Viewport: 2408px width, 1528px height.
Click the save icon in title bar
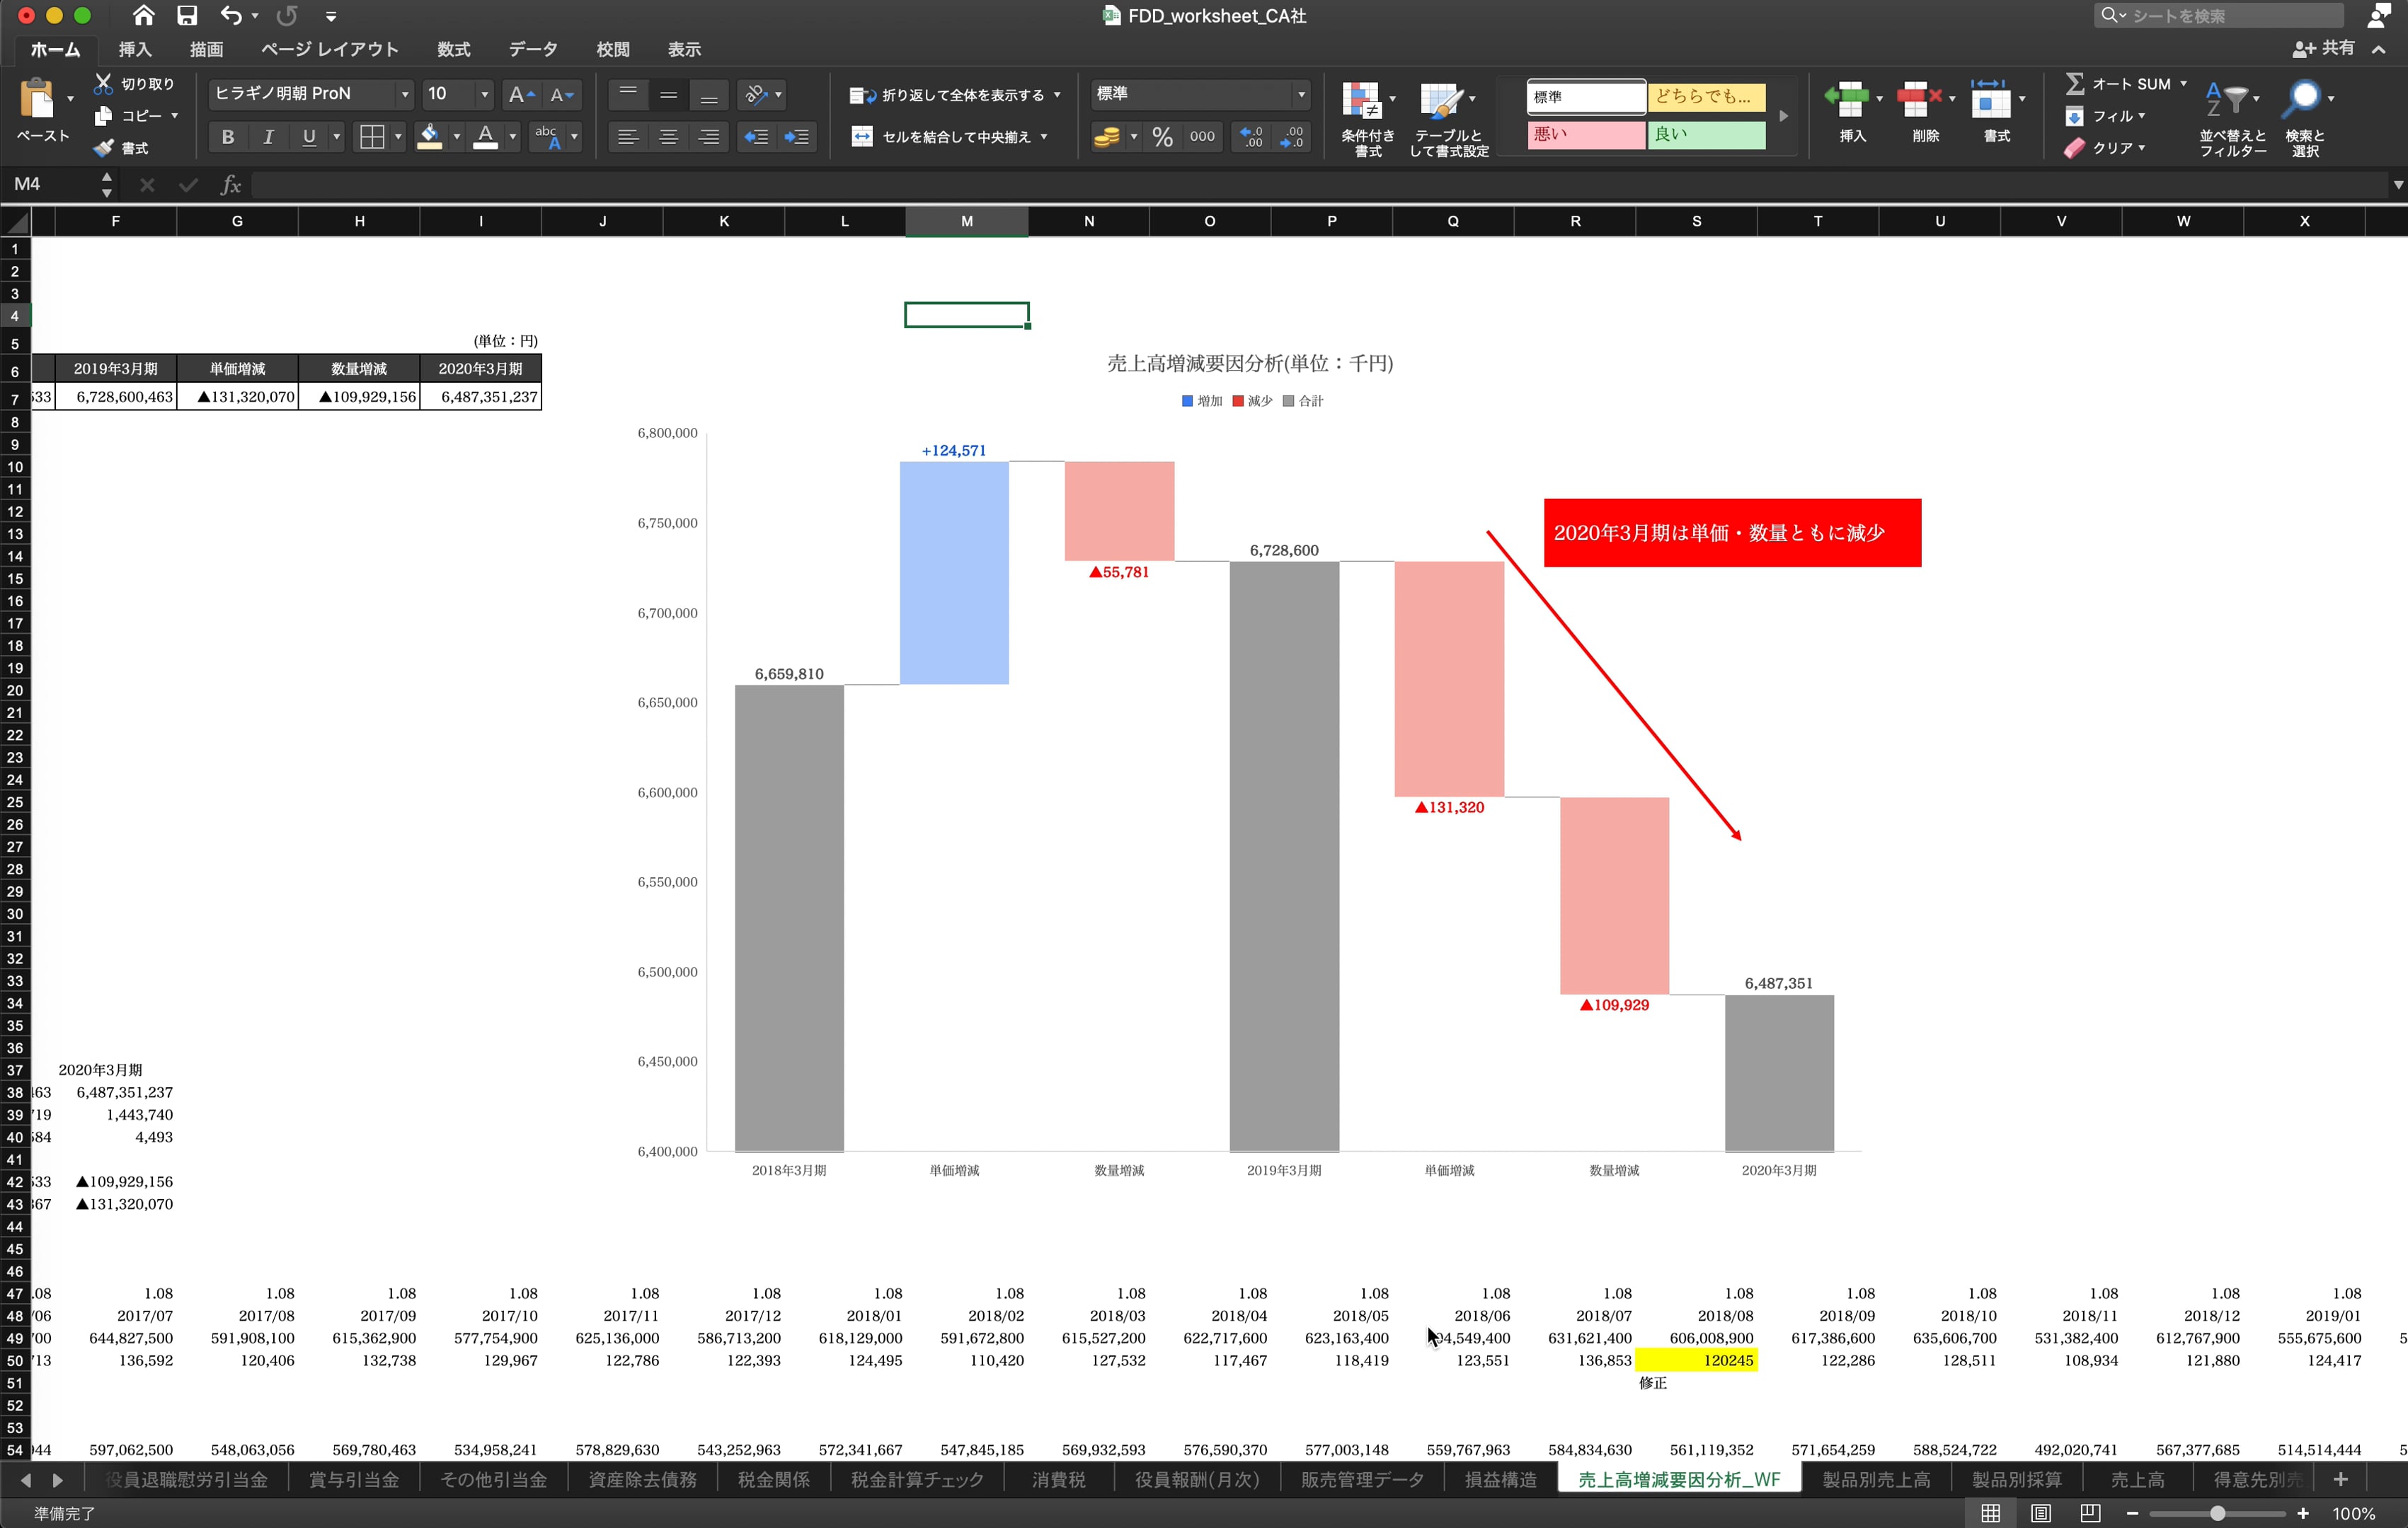click(187, 15)
